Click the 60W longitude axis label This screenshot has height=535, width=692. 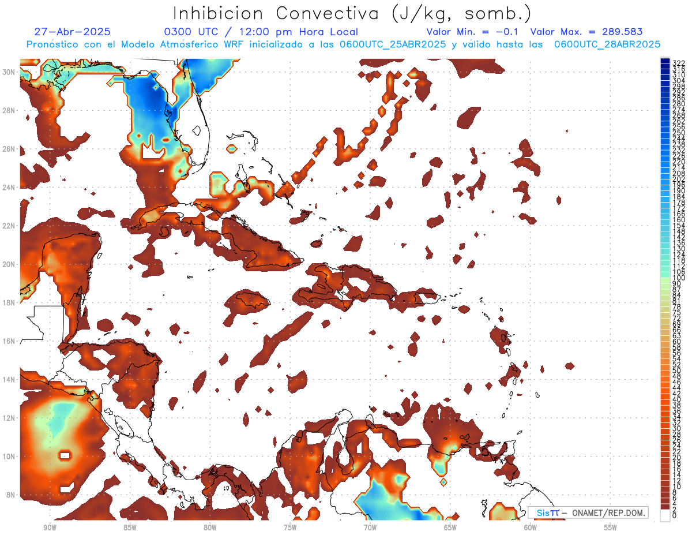[531, 527]
